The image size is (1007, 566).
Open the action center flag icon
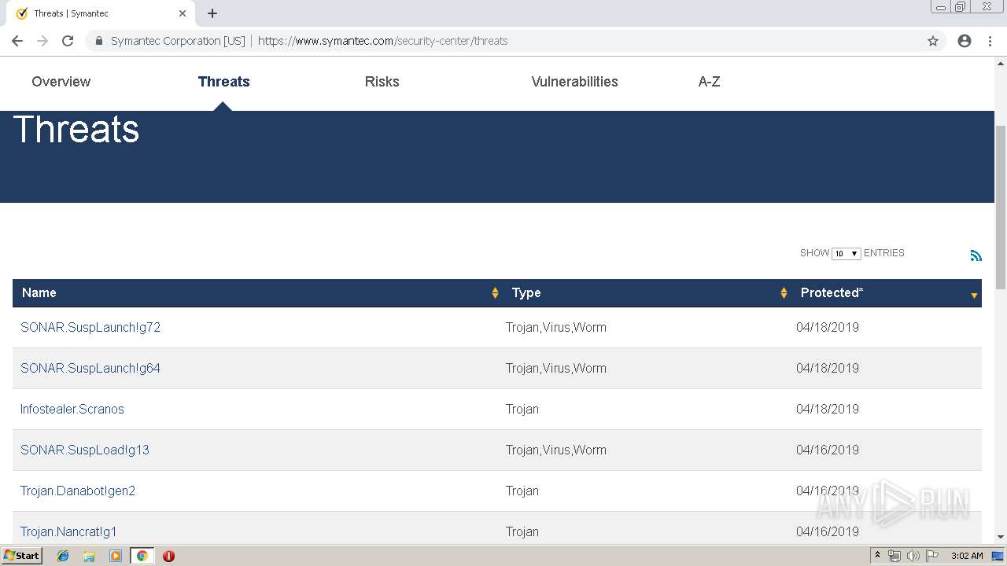pyautogui.click(x=932, y=556)
